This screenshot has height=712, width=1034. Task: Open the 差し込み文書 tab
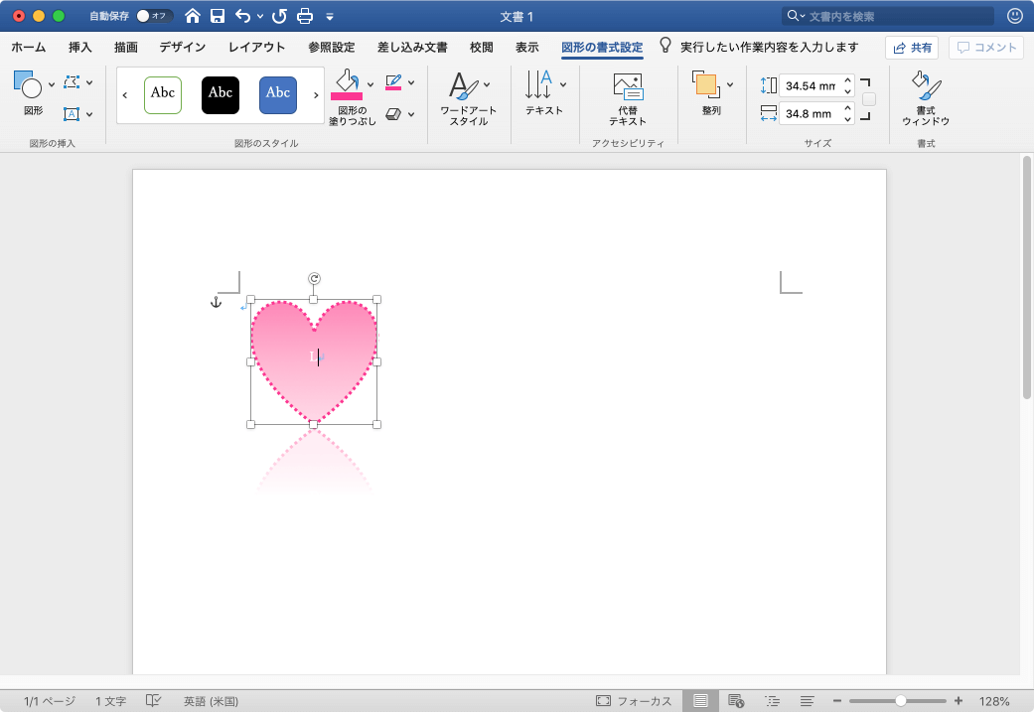(412, 47)
